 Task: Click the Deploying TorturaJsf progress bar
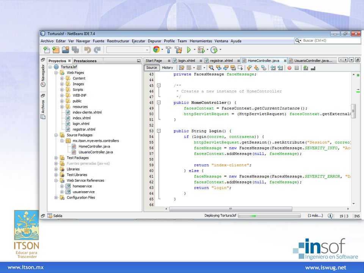pyautogui.click(x=269, y=216)
